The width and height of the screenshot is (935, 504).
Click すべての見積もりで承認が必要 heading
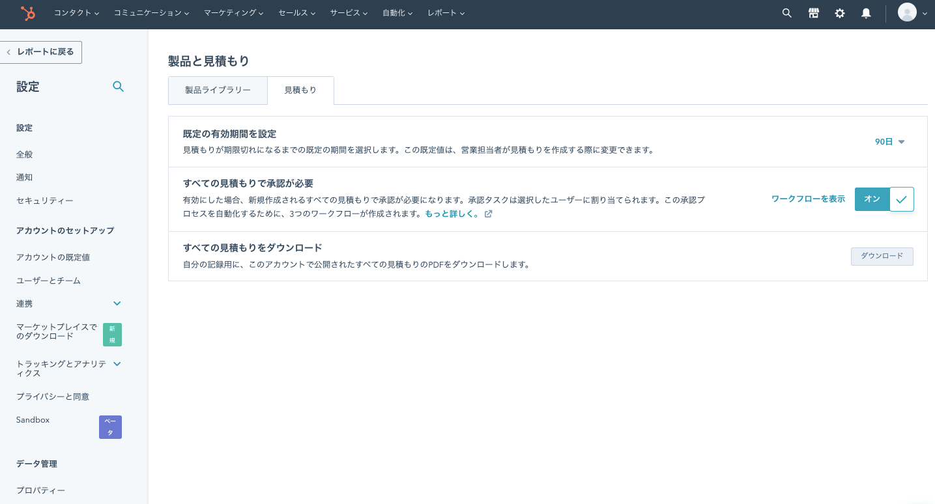pos(248,184)
